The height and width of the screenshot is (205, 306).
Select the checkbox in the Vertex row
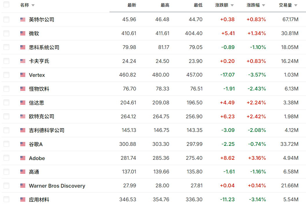[x=6, y=75]
